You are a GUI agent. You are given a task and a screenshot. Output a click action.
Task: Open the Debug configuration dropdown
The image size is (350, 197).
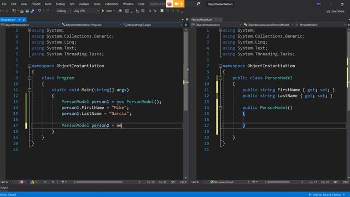pyautogui.click(x=64, y=11)
